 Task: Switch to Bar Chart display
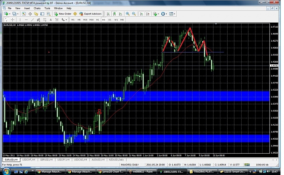coord(108,14)
